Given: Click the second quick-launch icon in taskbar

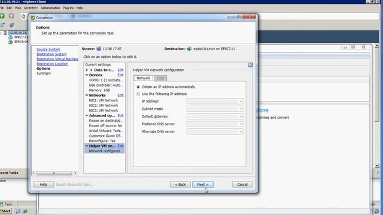Looking at the screenshot, I should [x=25, y=211].
